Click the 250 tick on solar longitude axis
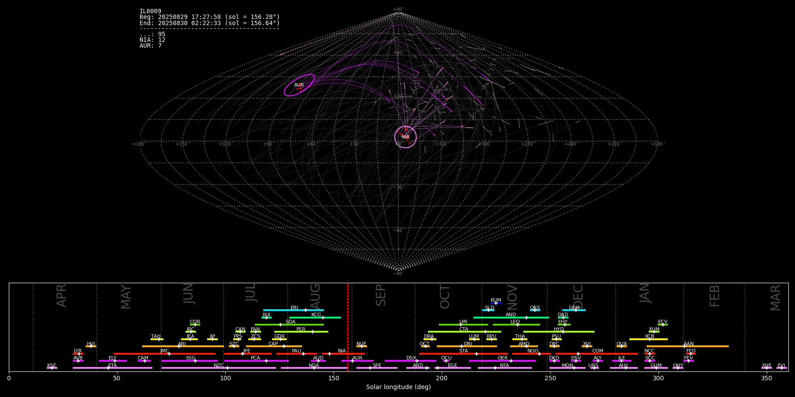Screen dimensions: 795x397 550,378
